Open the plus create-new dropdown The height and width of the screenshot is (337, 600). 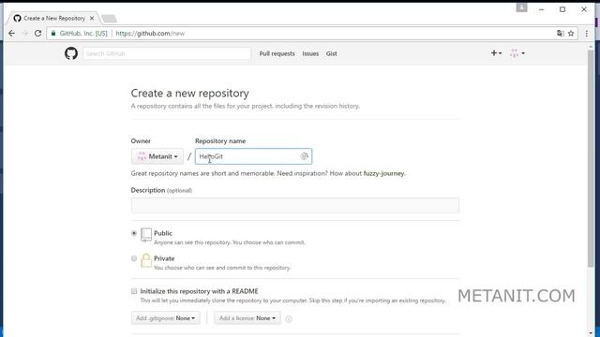(496, 53)
